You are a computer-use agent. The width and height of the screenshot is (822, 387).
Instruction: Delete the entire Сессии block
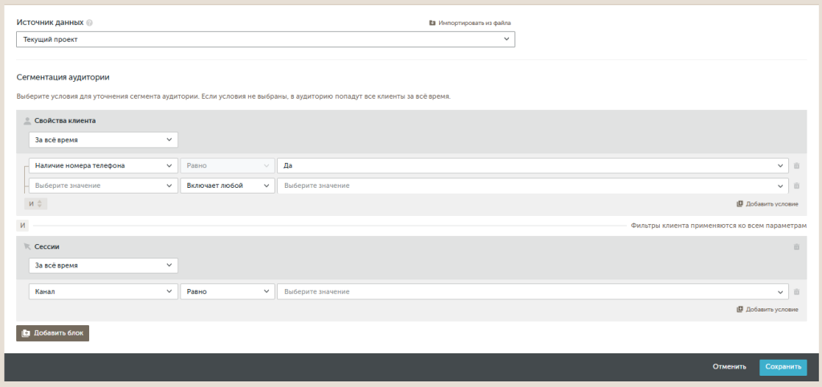tap(796, 246)
